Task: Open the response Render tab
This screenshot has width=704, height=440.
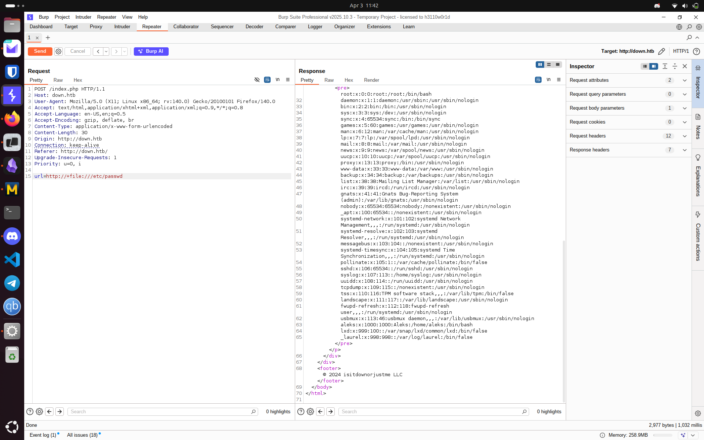Action: point(371,80)
